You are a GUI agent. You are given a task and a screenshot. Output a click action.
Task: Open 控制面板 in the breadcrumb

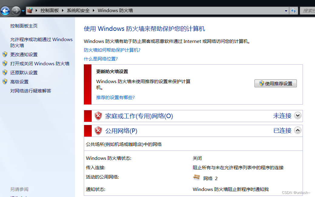pos(50,11)
